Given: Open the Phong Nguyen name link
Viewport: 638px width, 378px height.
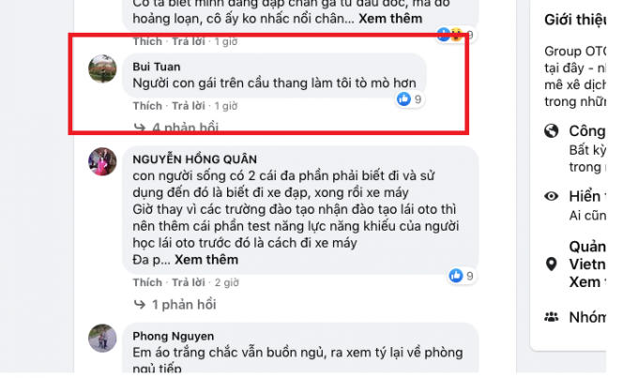Looking at the screenshot, I should click(x=174, y=336).
